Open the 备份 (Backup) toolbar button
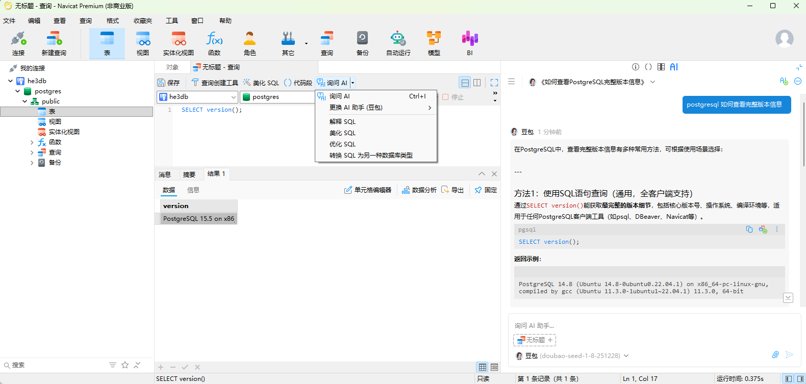 [x=363, y=43]
